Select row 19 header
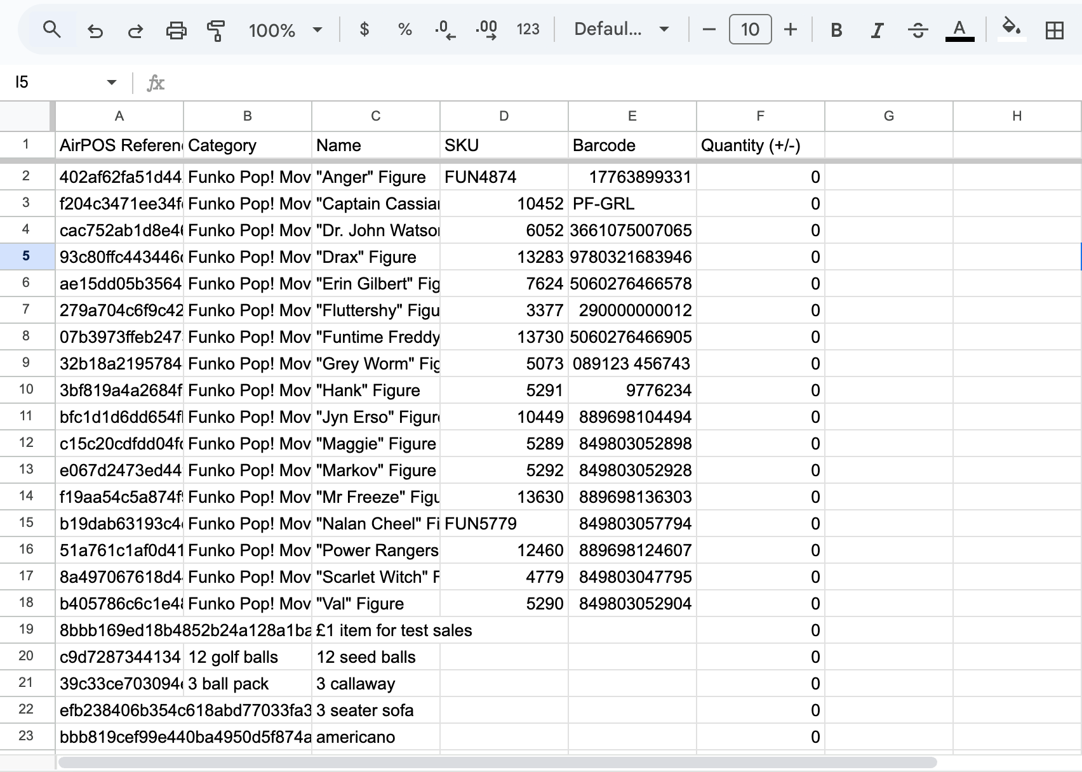1082x772 pixels. tap(26, 629)
